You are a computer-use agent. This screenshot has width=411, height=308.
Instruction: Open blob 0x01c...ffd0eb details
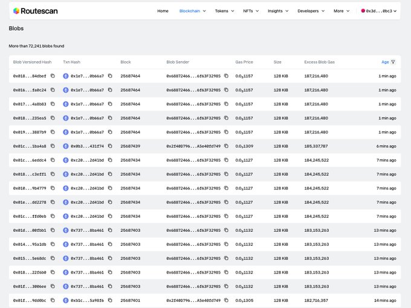click(30, 217)
